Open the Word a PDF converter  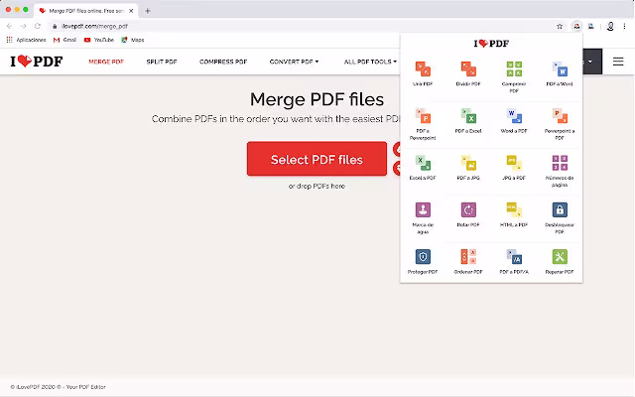(x=514, y=121)
